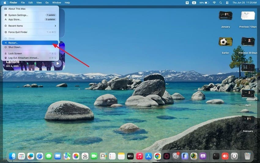Open Opera browser in the dock
Image resolution: width=260 pixels, height=163 pixels.
point(167,156)
